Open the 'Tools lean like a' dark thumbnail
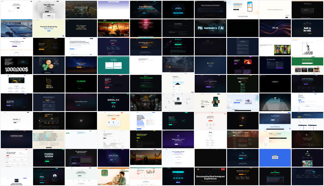Image resolution: width=324 pixels, height=186 pixels. 243,176
